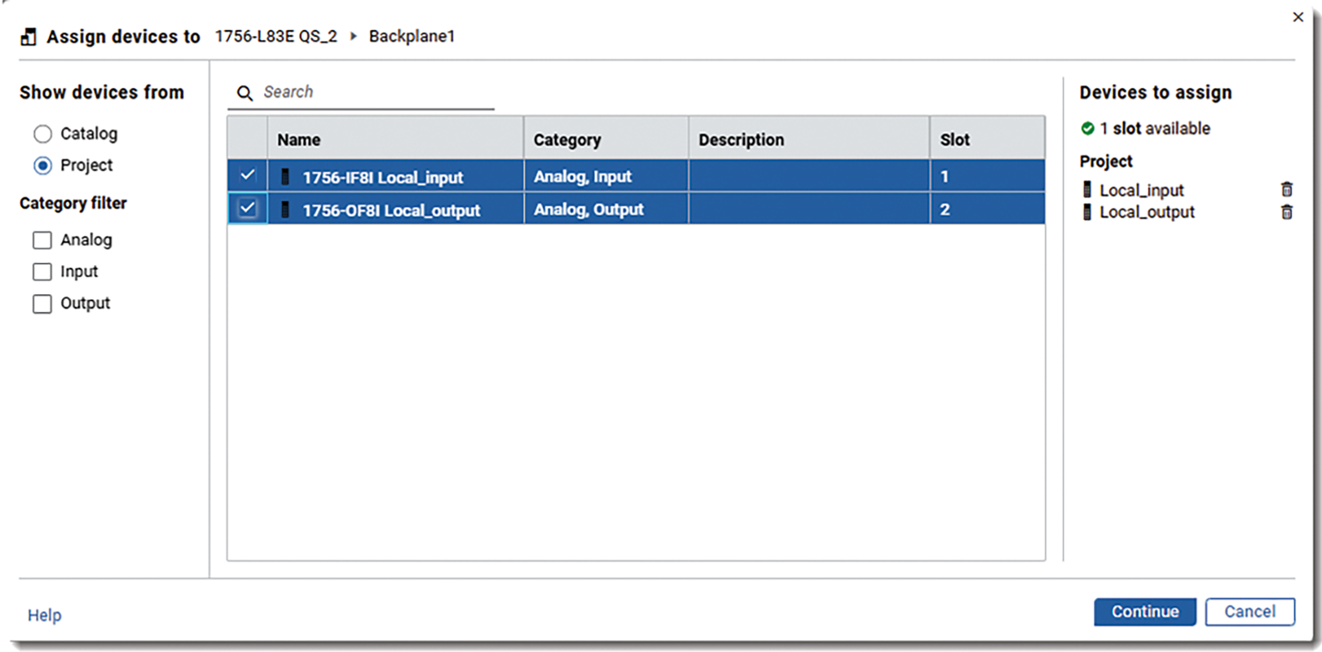Select the Catalog radio button
1322x652 pixels.
coord(43,134)
